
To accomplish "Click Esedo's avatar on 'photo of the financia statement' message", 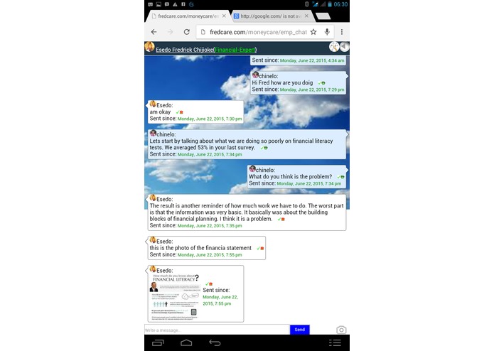I will point(153,240).
